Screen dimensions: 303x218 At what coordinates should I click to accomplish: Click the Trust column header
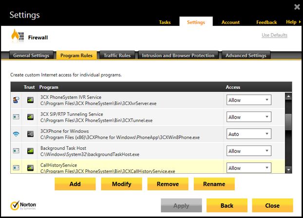coord(29,87)
